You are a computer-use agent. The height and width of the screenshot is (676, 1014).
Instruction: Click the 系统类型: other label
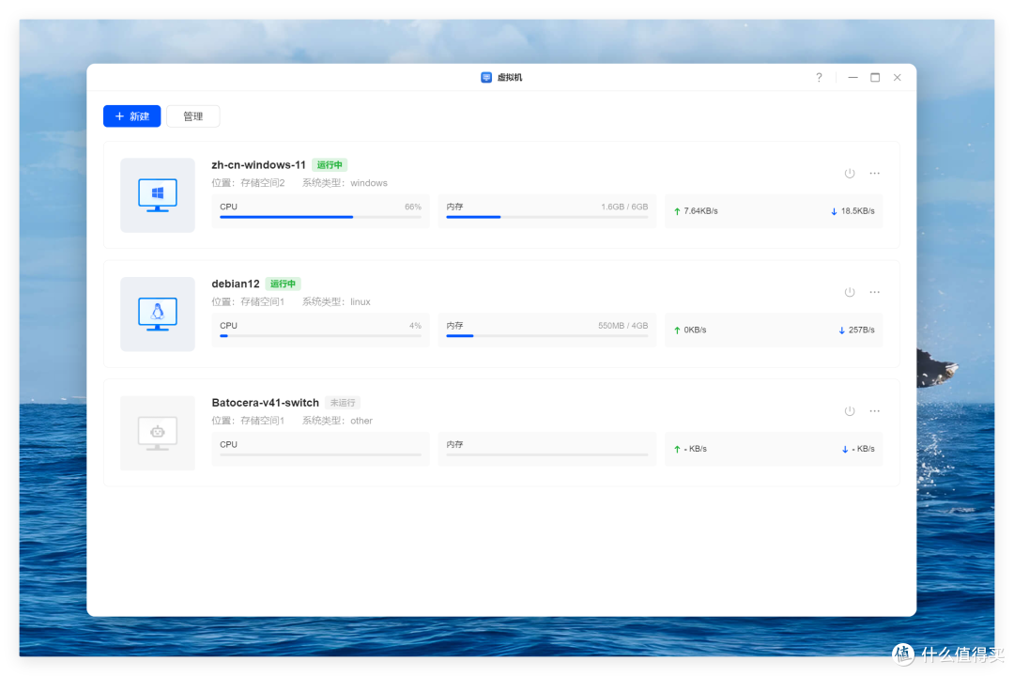tap(337, 422)
